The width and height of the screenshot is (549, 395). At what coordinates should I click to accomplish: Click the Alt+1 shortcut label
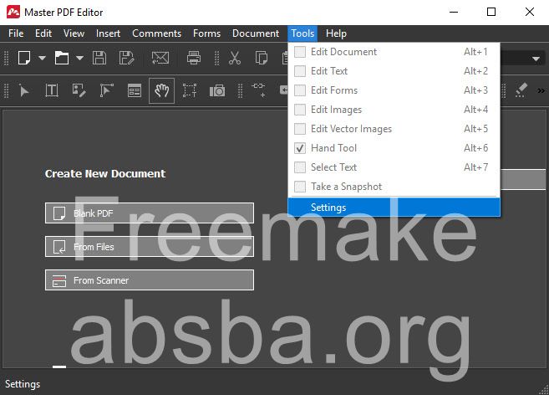[475, 52]
